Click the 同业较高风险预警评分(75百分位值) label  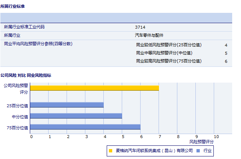coord(169,61)
